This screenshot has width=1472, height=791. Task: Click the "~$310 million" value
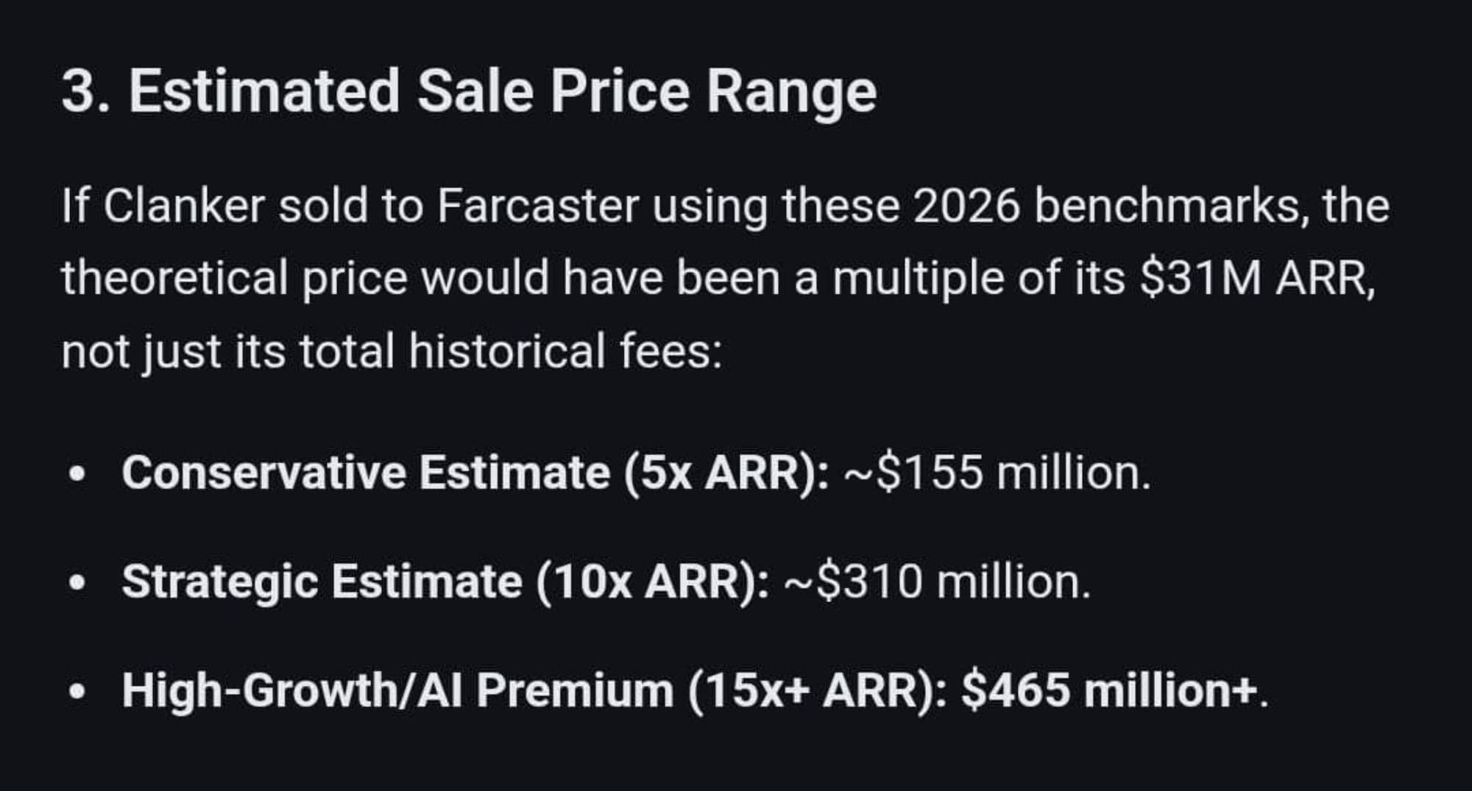coord(933,581)
